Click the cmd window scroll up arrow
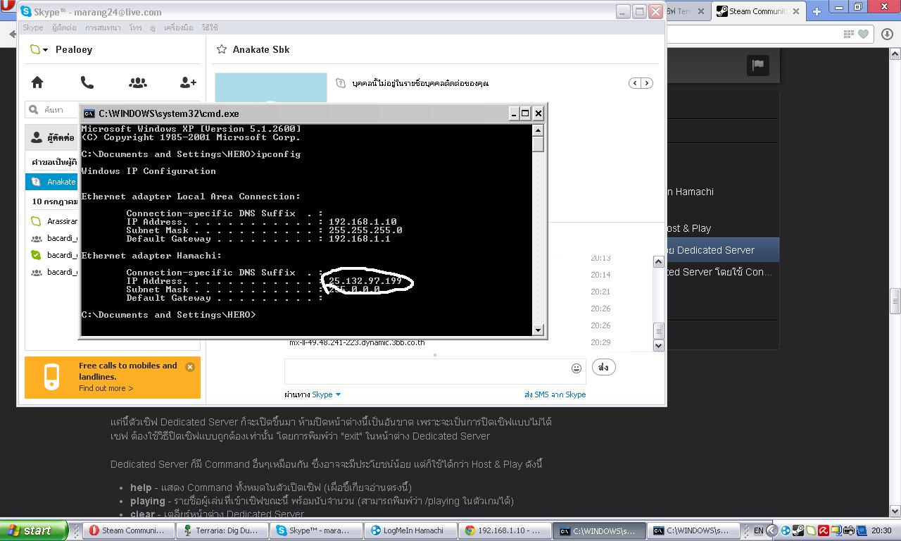The width and height of the screenshot is (901, 541). click(538, 130)
